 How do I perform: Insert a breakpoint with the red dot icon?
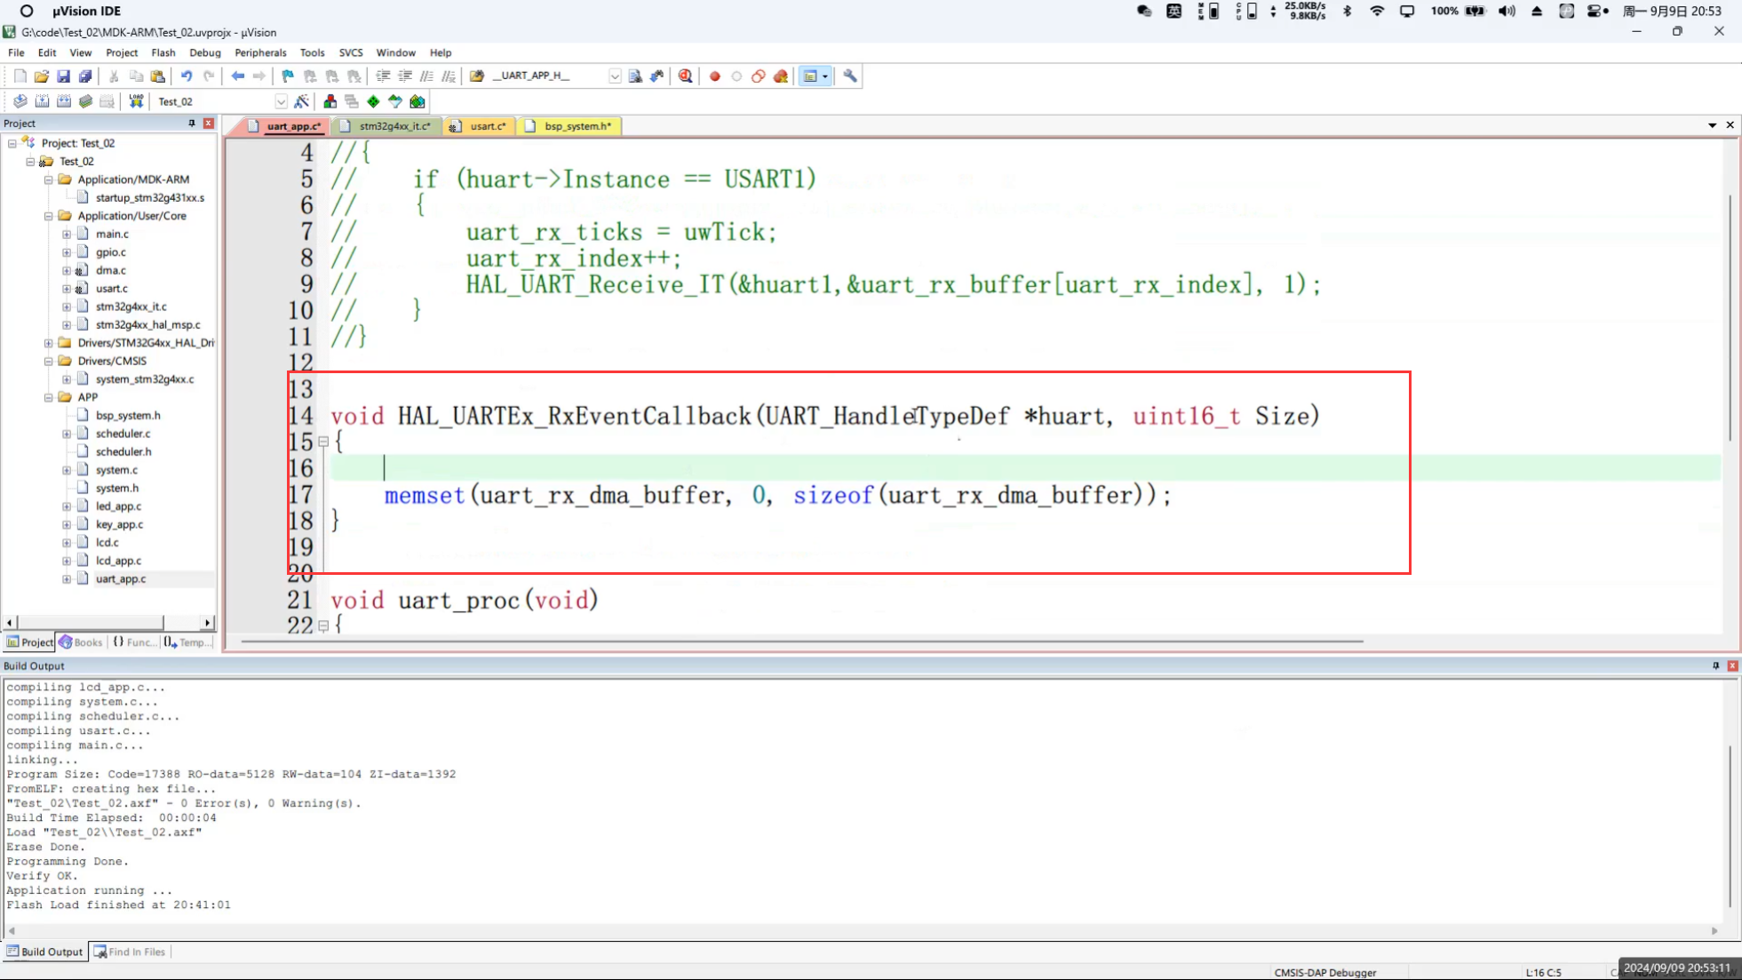tap(714, 76)
